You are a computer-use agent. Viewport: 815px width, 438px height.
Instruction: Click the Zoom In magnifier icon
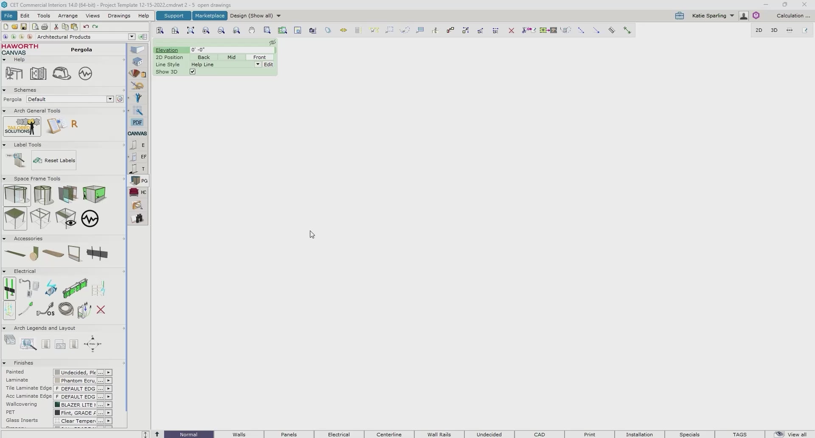(206, 31)
